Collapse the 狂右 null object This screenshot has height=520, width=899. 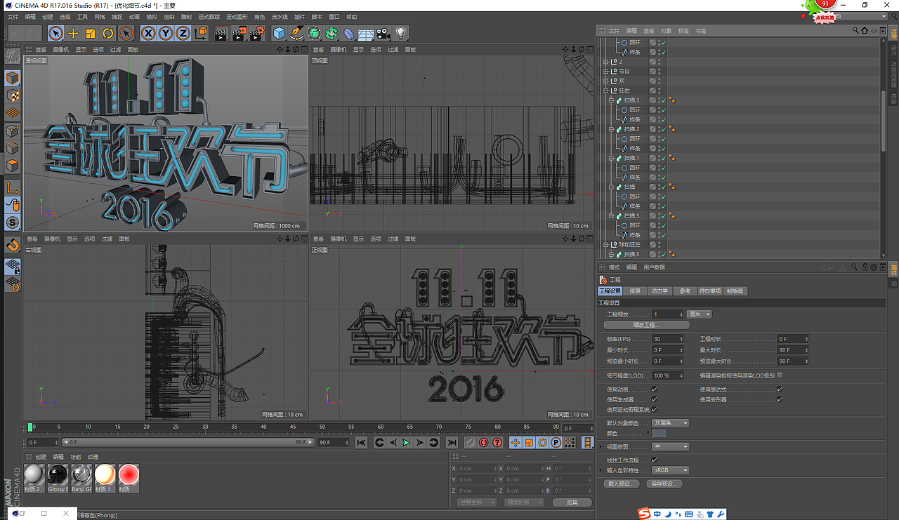pos(605,91)
